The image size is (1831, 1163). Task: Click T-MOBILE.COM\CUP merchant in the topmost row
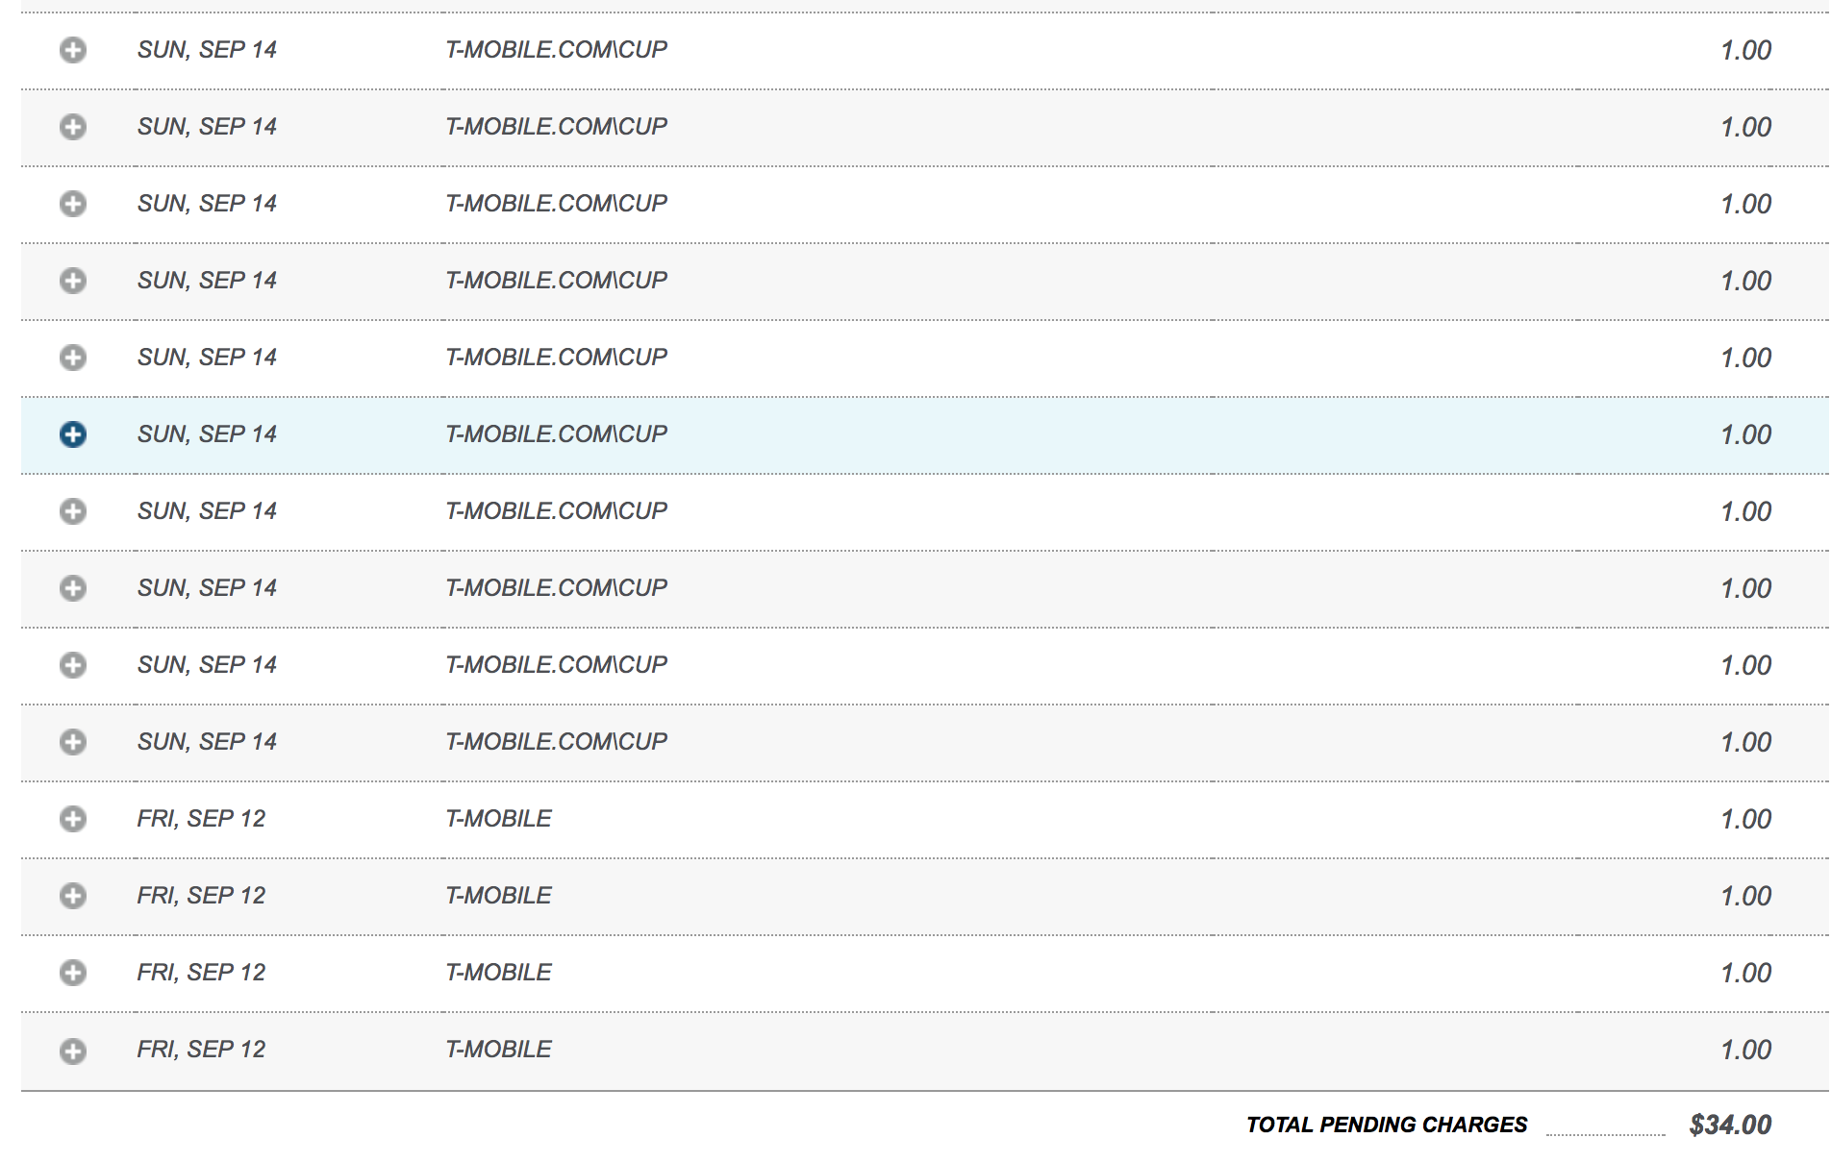(x=556, y=50)
